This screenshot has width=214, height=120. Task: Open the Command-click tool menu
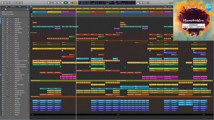pyautogui.click(x=108, y=7)
